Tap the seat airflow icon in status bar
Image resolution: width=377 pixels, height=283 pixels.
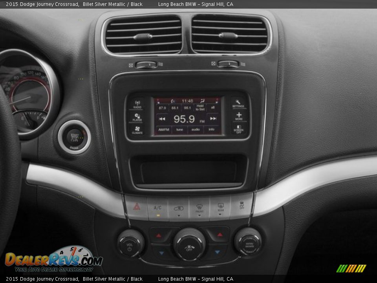click(x=203, y=101)
